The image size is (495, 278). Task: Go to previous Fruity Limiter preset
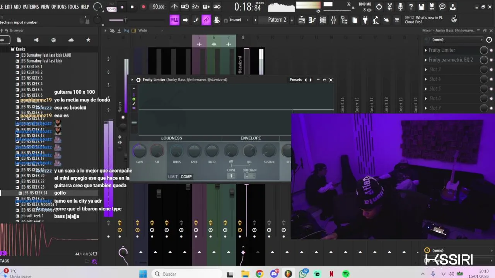click(x=306, y=80)
